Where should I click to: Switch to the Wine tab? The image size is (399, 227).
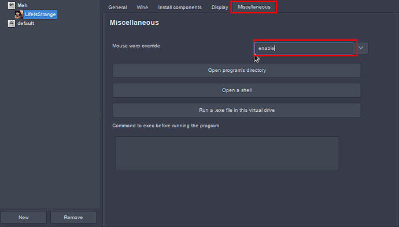(x=142, y=8)
